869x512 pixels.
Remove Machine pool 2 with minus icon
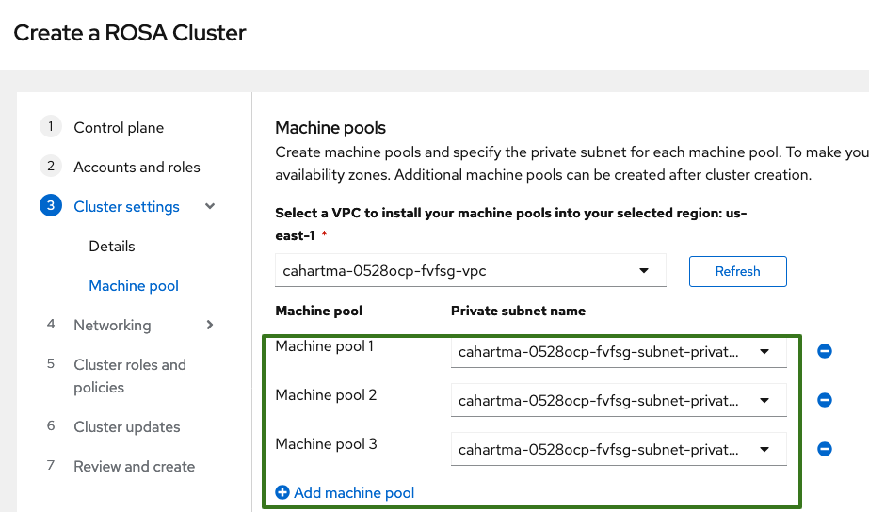tap(824, 400)
